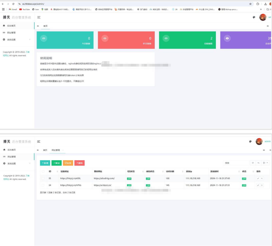This screenshot has width=272, height=246.
Task: Click the browser reload icon
Action: (x=13, y=4)
